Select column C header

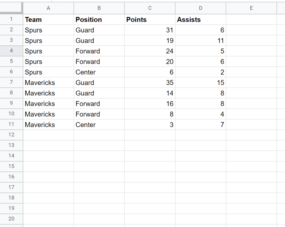149,8
